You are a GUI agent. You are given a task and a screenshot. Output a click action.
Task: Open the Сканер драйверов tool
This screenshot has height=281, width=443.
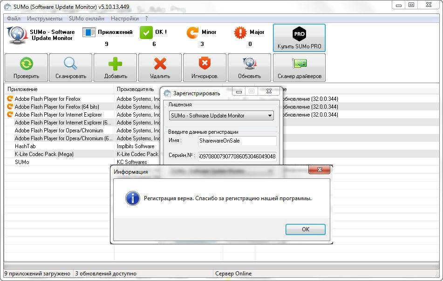(299, 67)
